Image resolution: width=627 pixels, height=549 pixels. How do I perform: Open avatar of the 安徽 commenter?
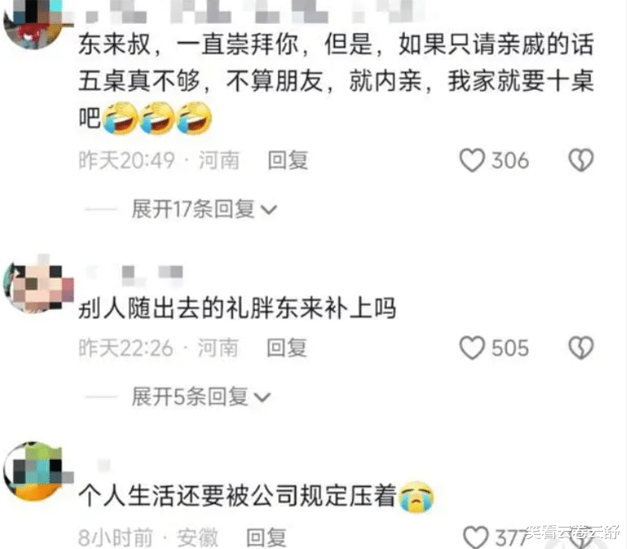[37, 471]
